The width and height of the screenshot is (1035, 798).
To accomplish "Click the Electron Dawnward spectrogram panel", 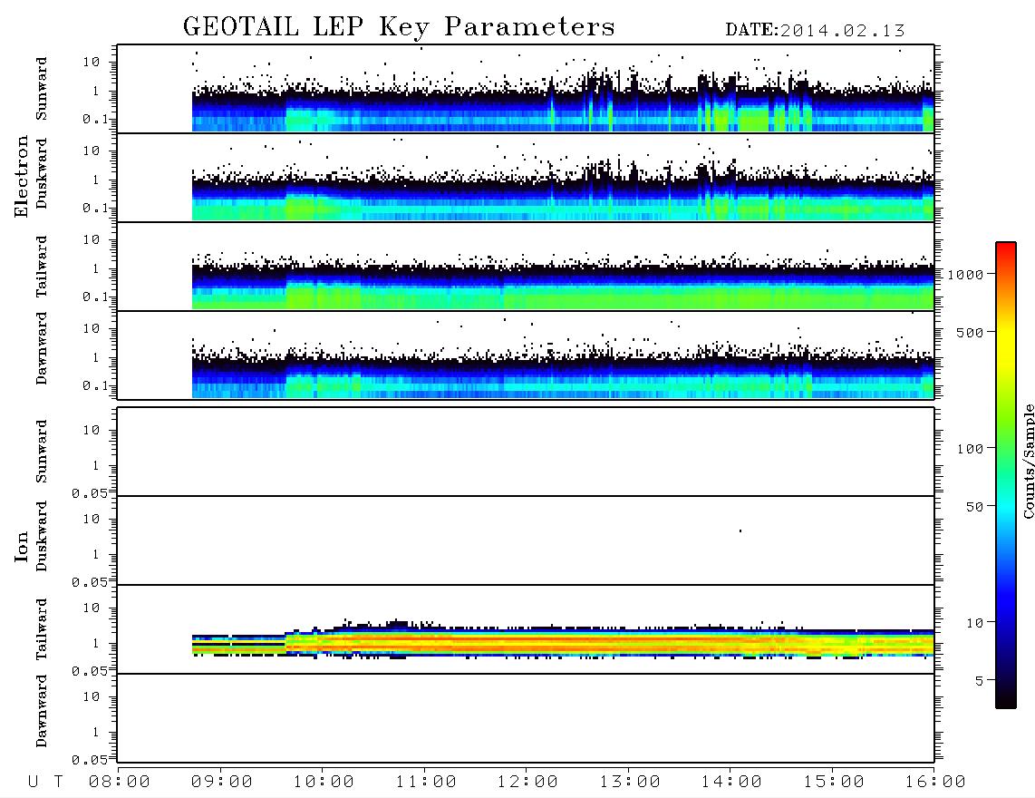I will click(526, 355).
